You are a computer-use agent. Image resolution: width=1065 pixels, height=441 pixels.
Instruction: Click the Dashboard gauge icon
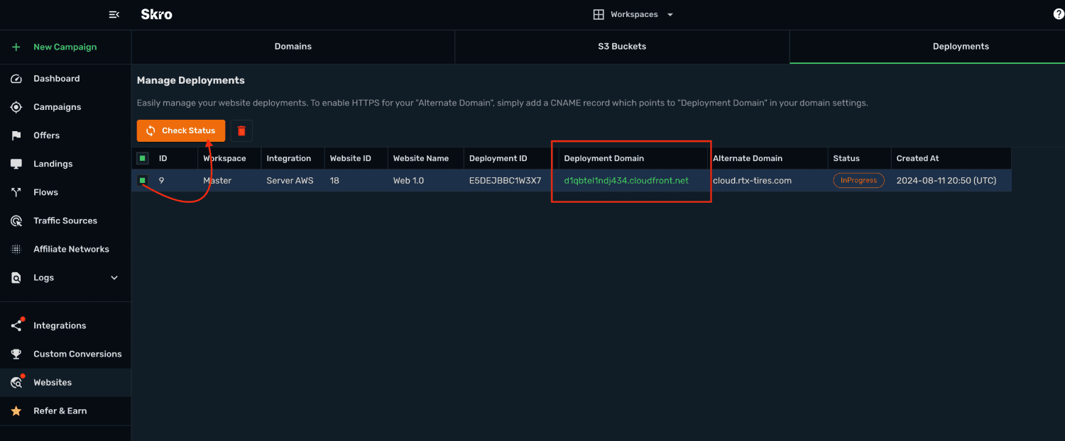coord(16,79)
